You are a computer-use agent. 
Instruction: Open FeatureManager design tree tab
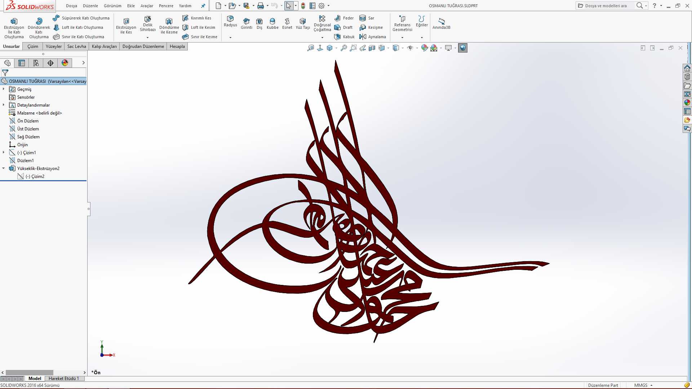[7, 63]
